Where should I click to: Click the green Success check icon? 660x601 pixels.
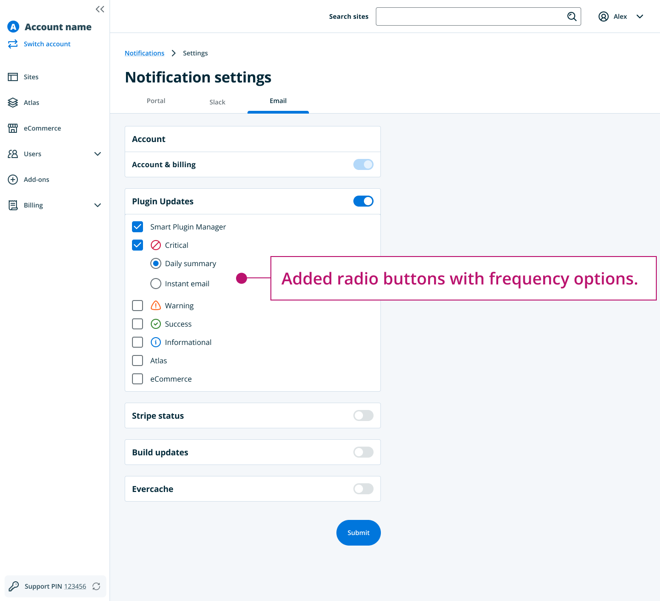click(156, 324)
